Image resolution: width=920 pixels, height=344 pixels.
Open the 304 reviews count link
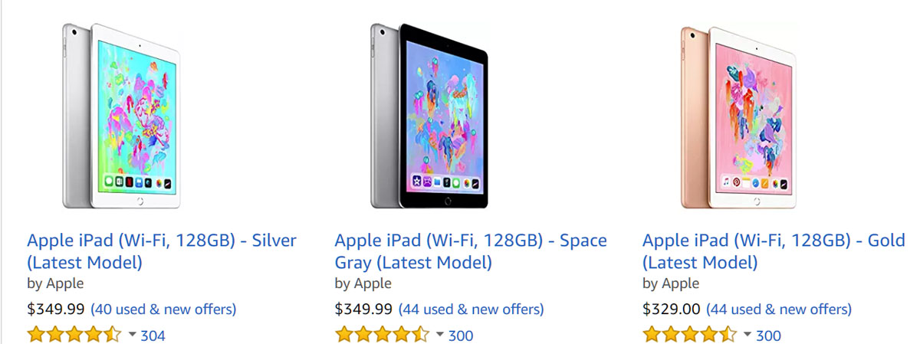point(153,335)
